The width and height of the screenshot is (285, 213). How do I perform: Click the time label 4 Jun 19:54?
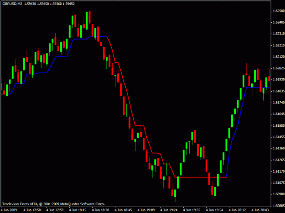[x=214, y=210]
